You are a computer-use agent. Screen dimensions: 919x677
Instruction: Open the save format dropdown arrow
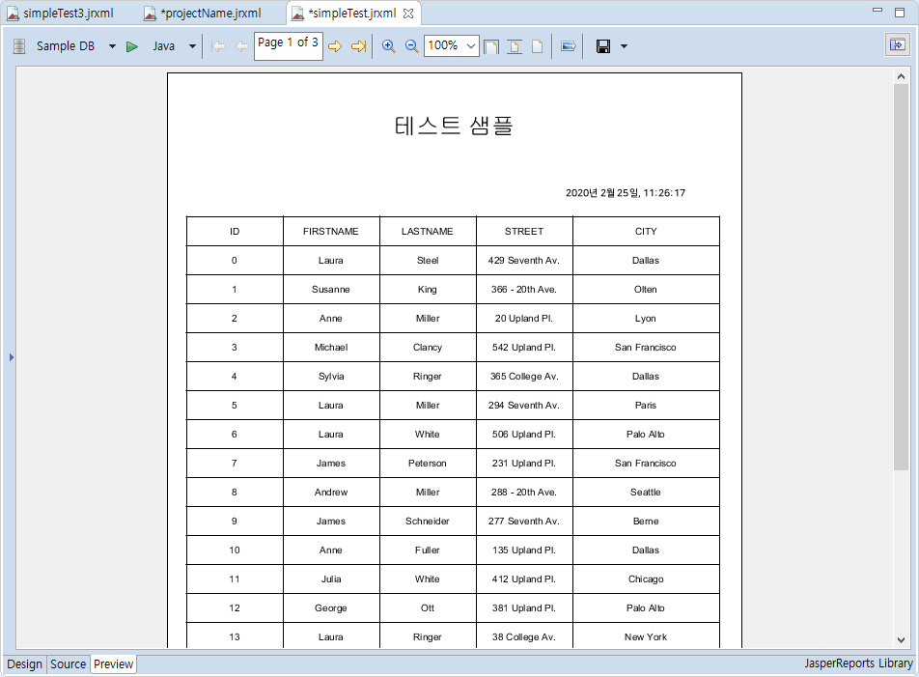[625, 46]
